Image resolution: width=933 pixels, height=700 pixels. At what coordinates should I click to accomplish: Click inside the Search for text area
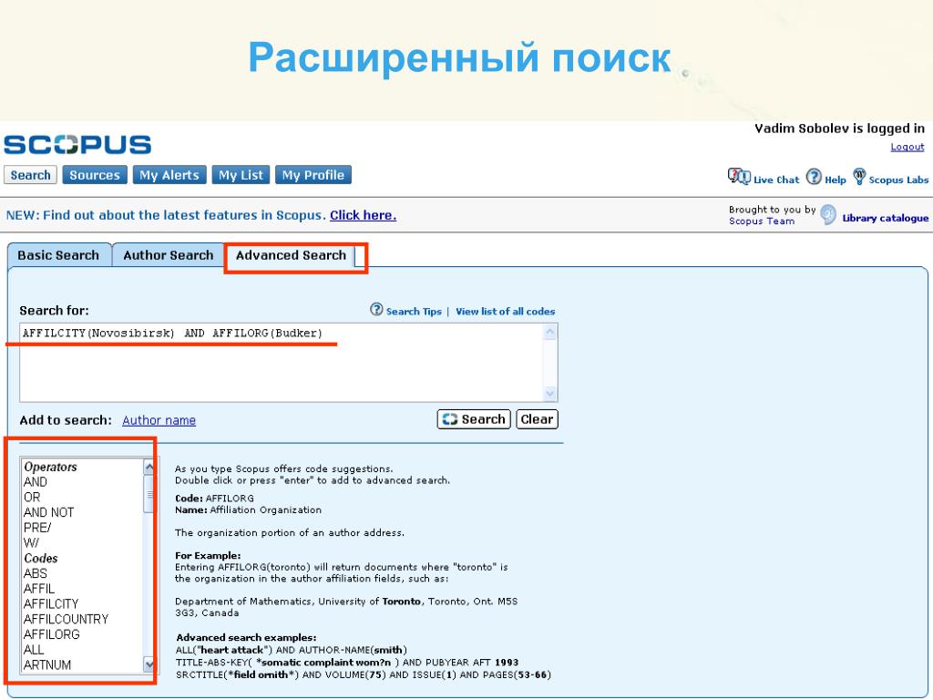pos(282,363)
